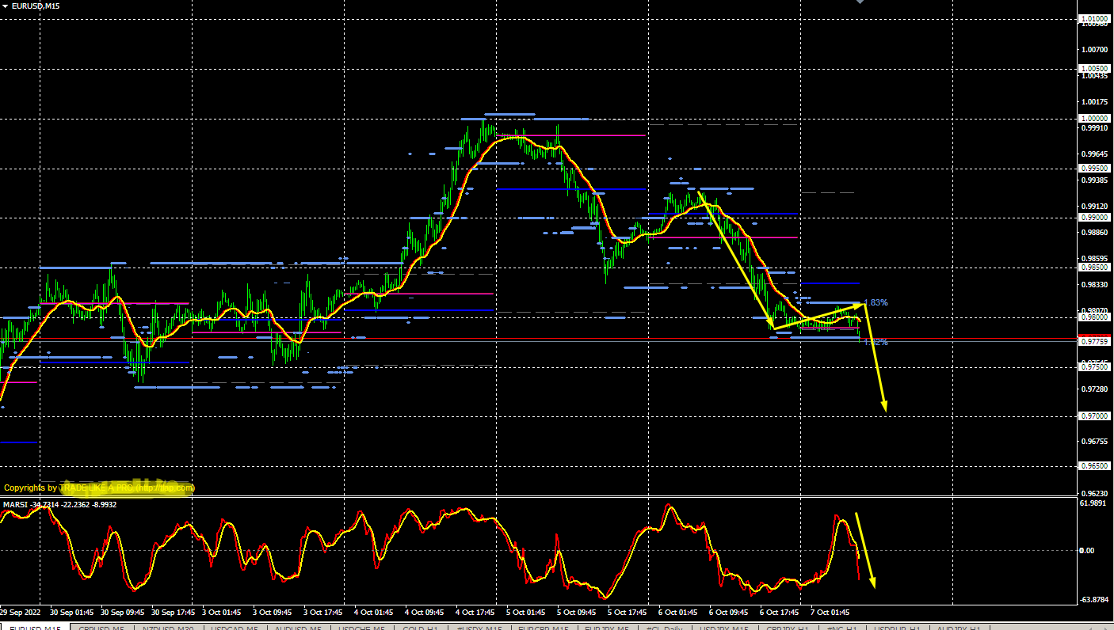The width and height of the screenshot is (1114, 630).
Task: Open the GBPJPY,H1 chart tab
Action: pyautogui.click(x=786, y=628)
